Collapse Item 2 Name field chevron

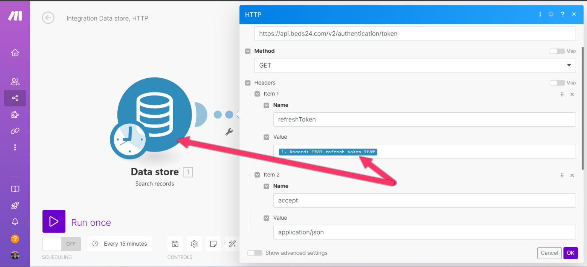click(x=267, y=186)
